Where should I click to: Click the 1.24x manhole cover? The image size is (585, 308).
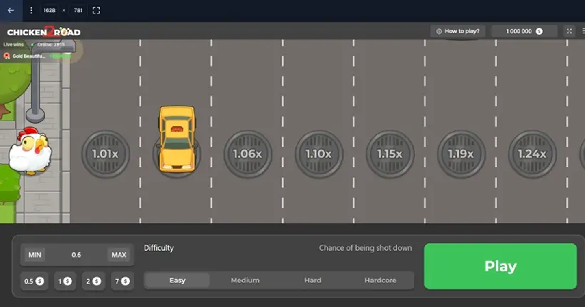click(532, 154)
